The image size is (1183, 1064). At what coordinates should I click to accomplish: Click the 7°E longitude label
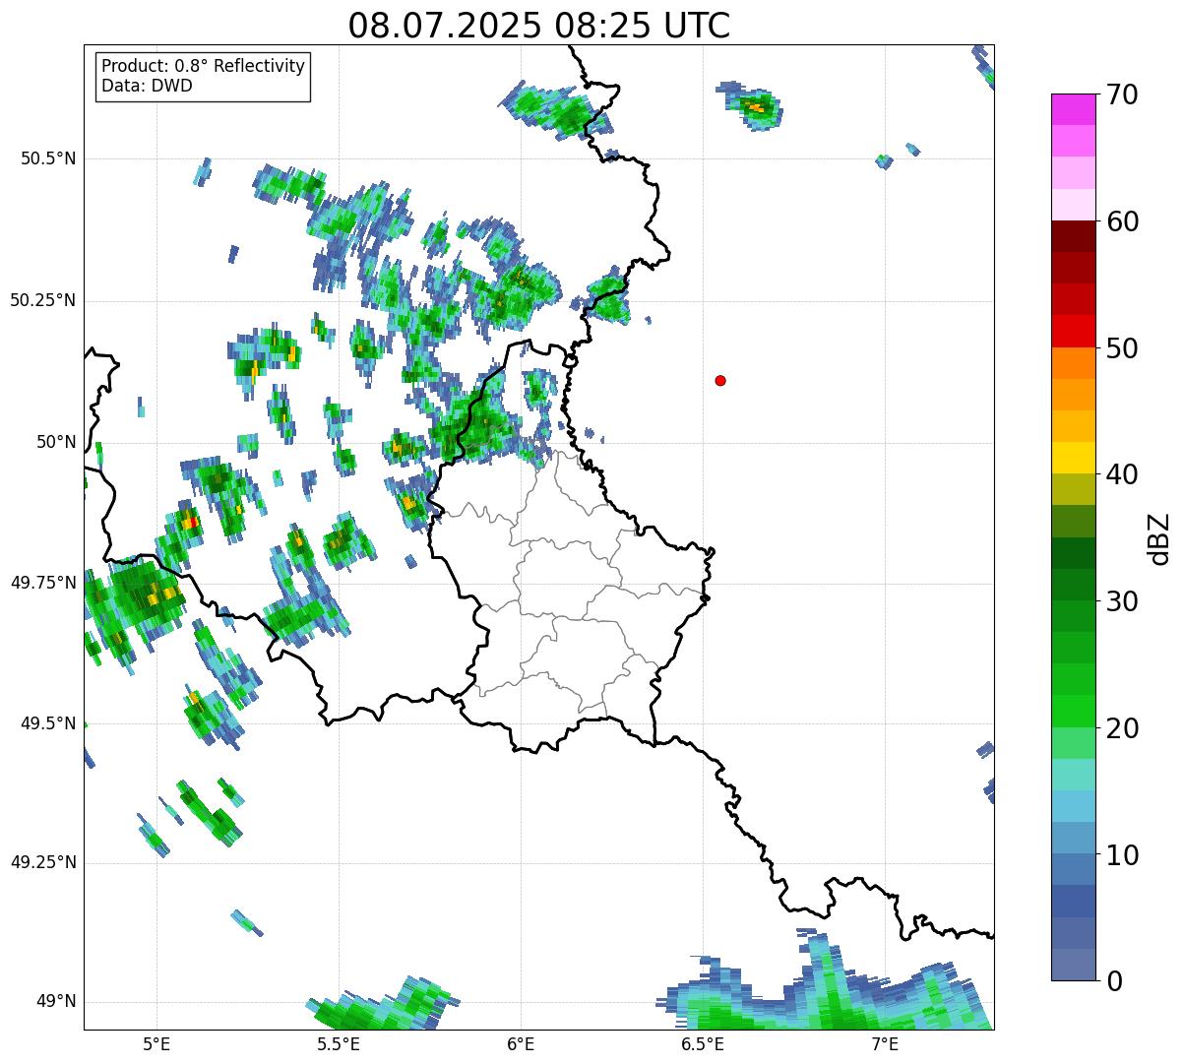coord(885,1044)
